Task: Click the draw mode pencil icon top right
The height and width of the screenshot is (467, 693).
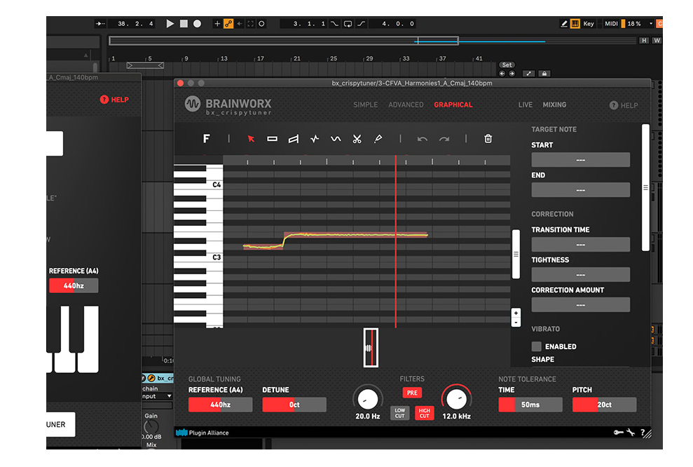Action: point(564,24)
